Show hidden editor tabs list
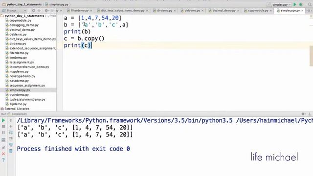Viewport: 313px width, 176px height. point(309,10)
